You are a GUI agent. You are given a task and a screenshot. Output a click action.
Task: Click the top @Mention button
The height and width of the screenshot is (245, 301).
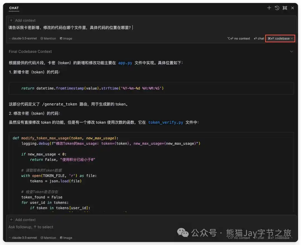point(48,38)
